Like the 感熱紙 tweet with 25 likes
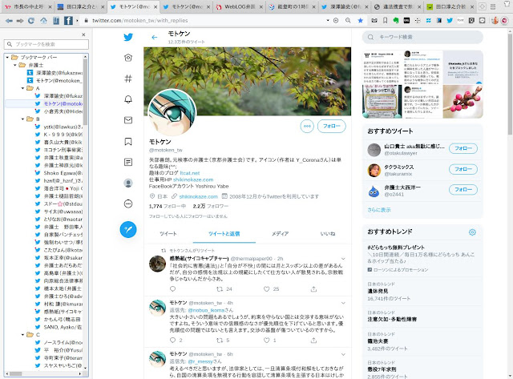 [267, 289]
